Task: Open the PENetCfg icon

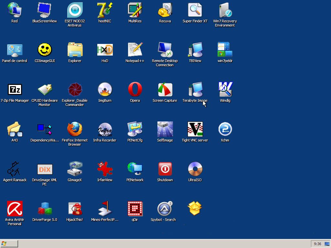Action: click(x=135, y=129)
